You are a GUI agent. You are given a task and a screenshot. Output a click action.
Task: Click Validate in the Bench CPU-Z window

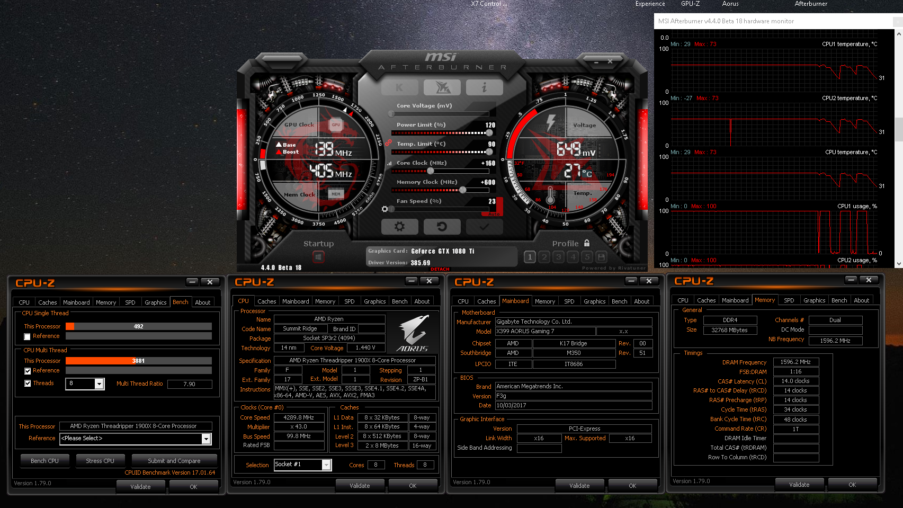coord(140,487)
